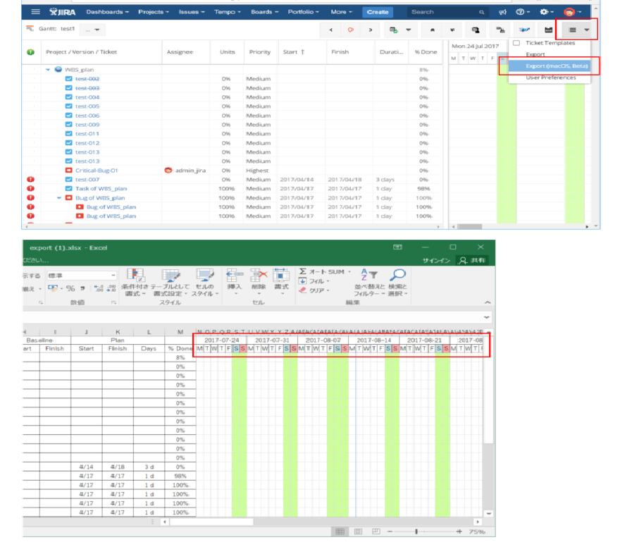
Task: Open the user profile avatar menu
Action: (x=572, y=12)
